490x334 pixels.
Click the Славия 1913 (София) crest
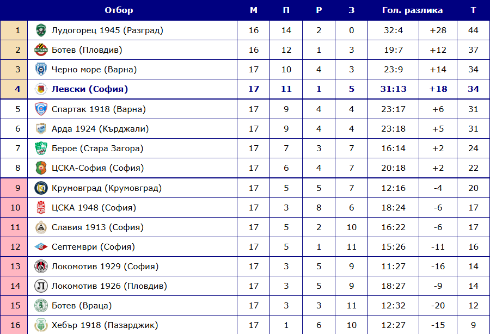[41, 227]
